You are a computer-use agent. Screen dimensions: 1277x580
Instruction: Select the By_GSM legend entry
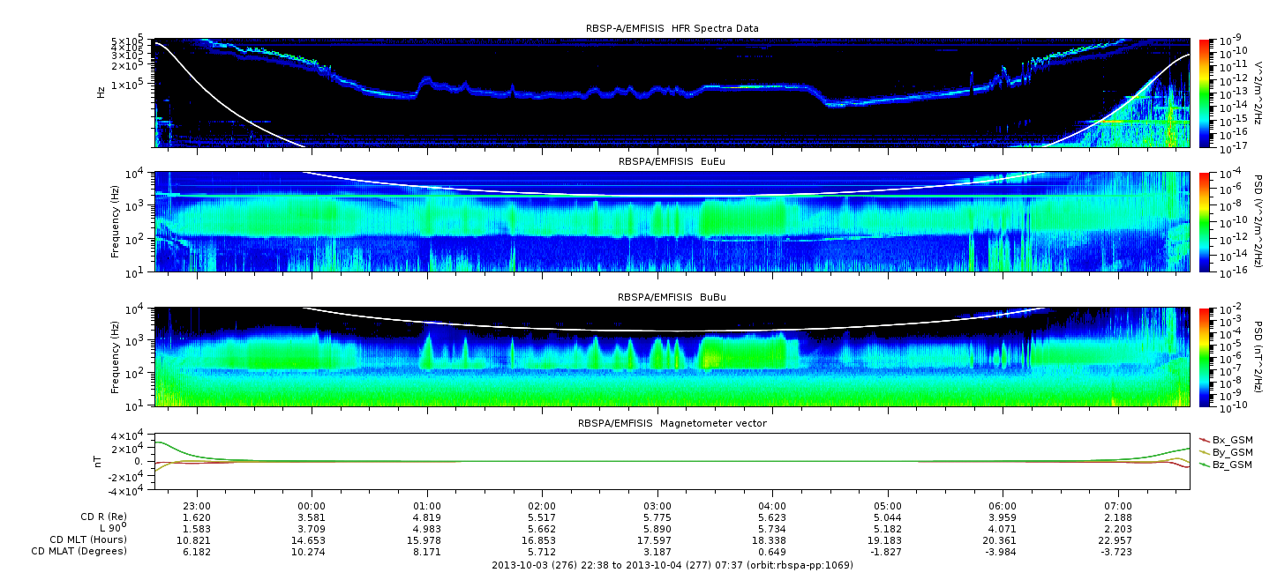1231,451
